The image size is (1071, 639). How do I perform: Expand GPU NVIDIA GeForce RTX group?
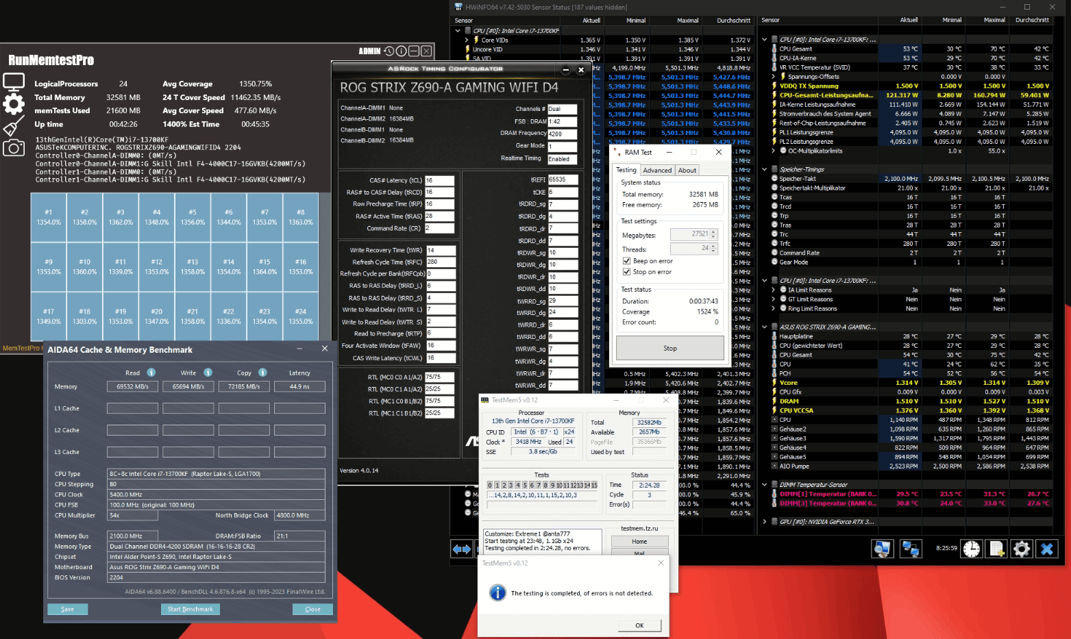(765, 522)
